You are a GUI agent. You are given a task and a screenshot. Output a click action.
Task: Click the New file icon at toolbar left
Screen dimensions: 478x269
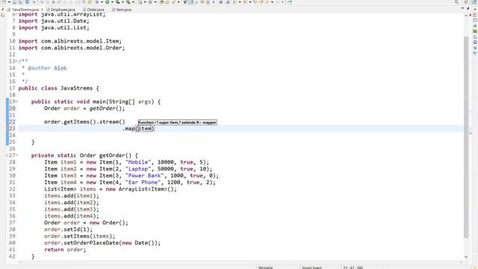[x=4, y=2]
